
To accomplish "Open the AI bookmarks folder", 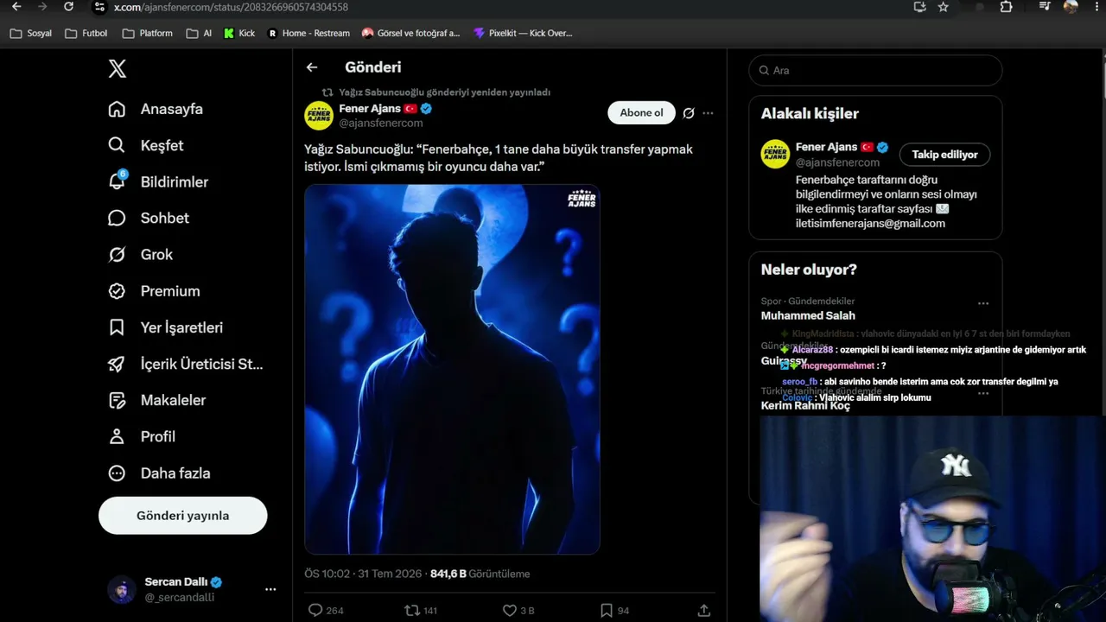I will point(199,33).
